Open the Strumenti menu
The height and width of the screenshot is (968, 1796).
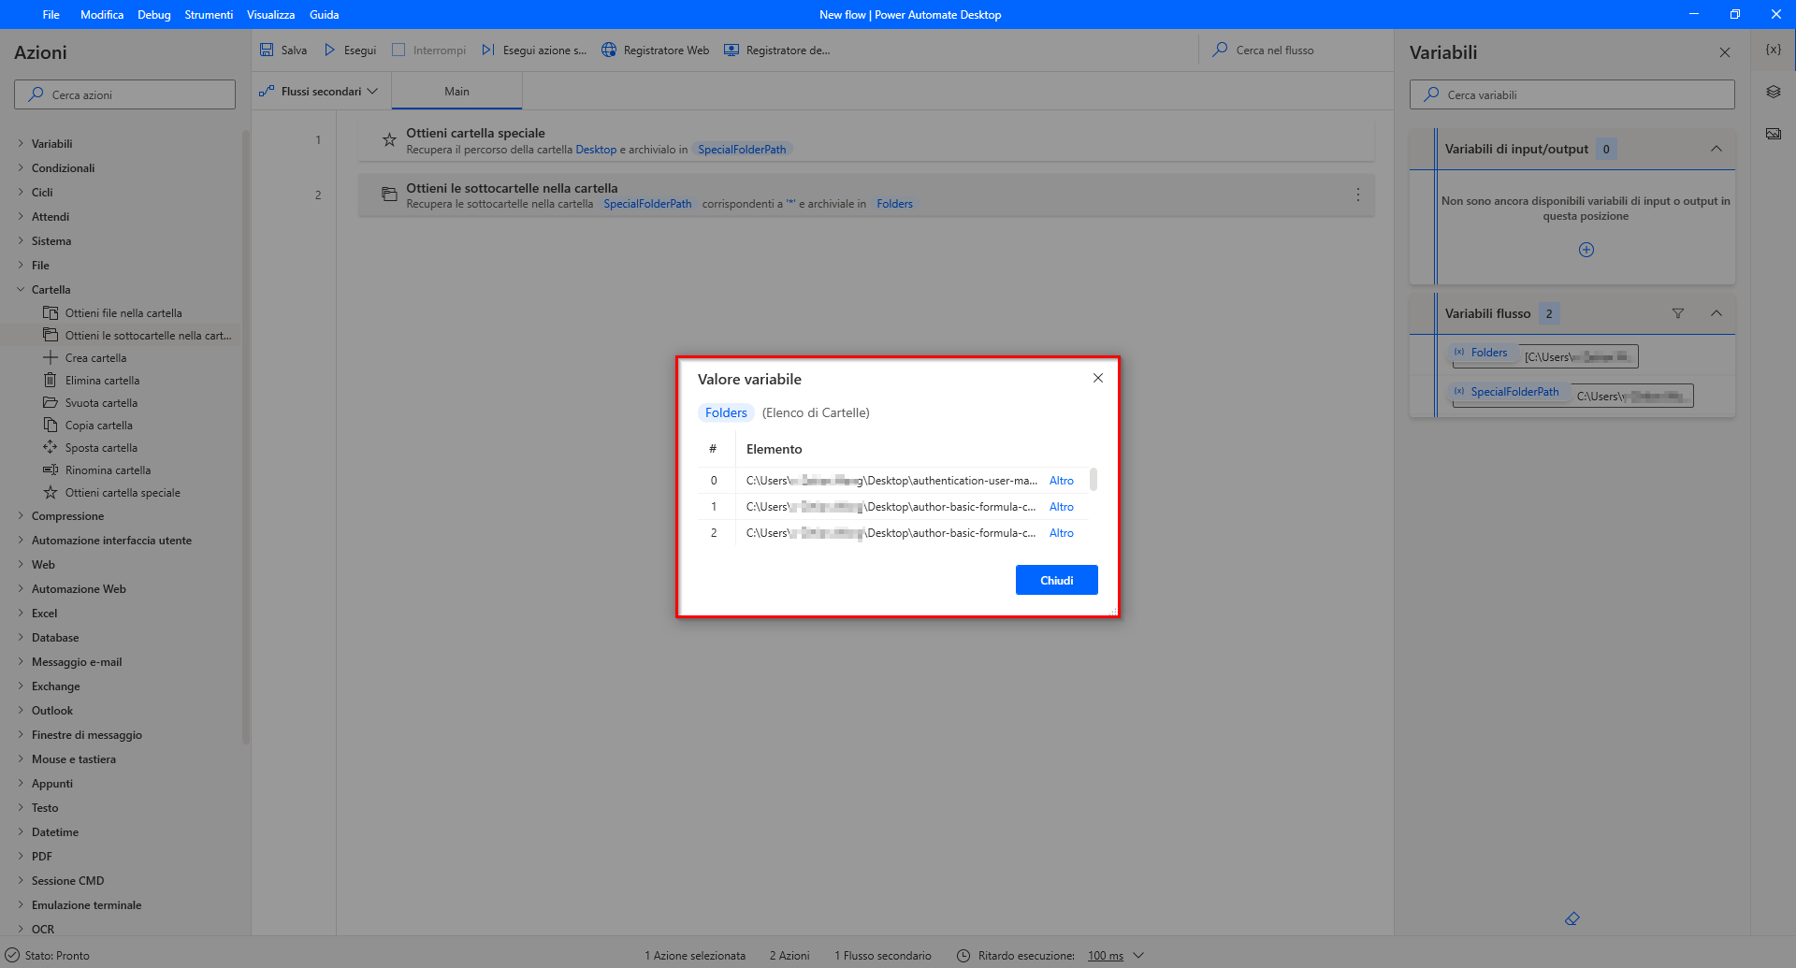click(x=209, y=15)
